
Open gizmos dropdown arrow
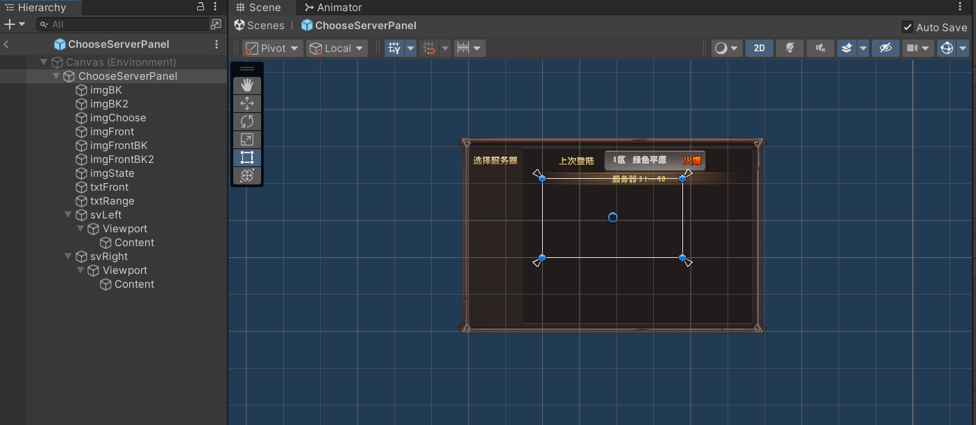point(963,49)
